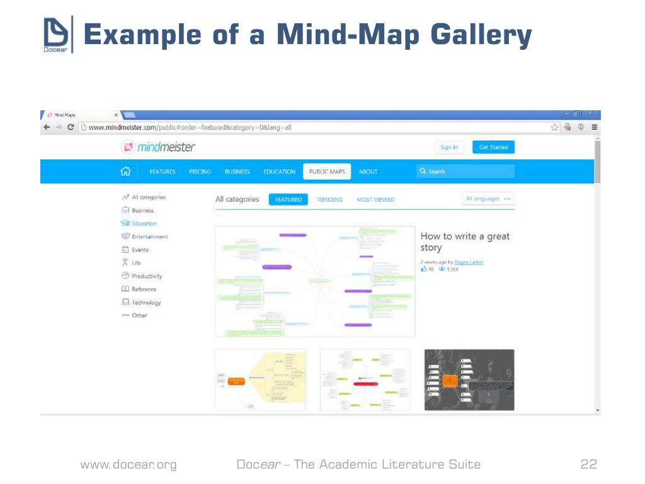
Task: Open the All languages dropdown
Action: click(488, 199)
